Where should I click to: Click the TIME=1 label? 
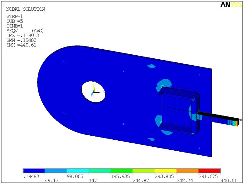14,26
